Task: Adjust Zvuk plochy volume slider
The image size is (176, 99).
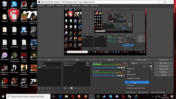Action: [x=106, y=76]
